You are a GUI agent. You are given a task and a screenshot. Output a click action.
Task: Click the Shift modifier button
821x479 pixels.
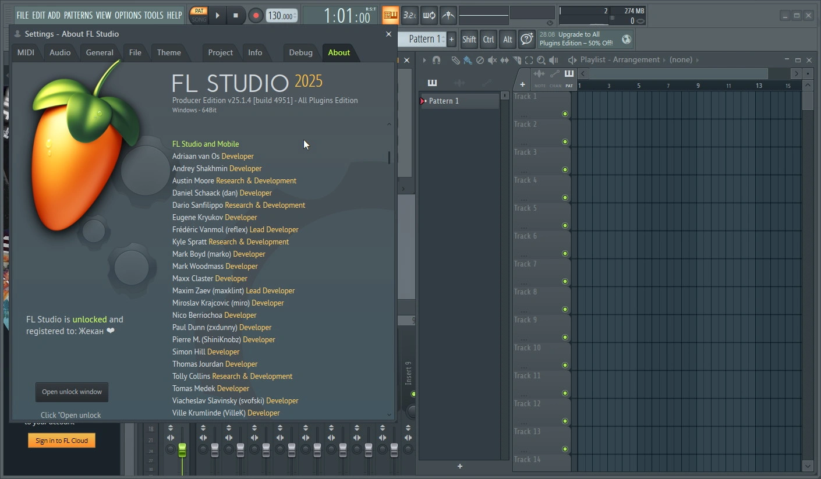[469, 39]
